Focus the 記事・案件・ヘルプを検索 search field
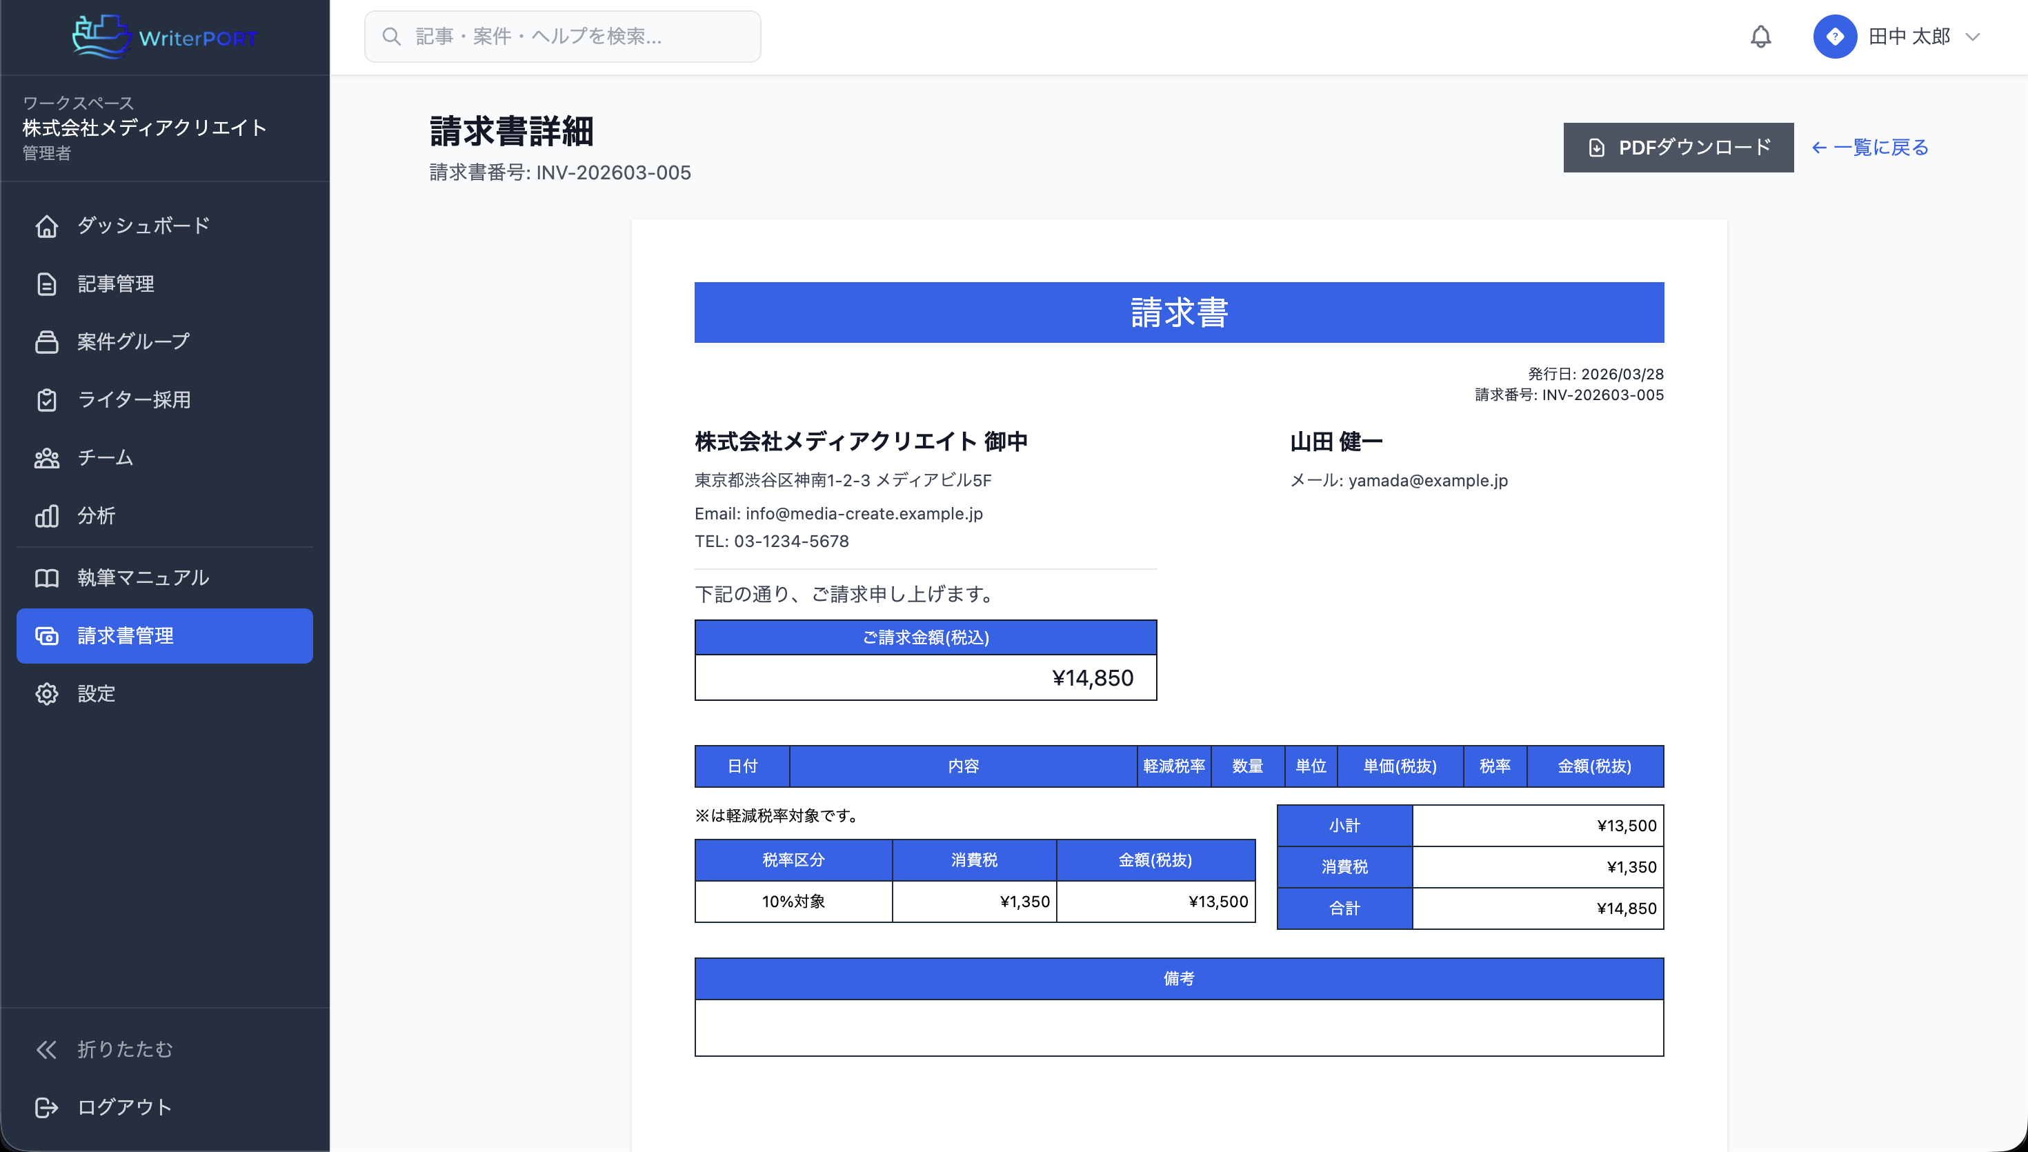 click(562, 37)
